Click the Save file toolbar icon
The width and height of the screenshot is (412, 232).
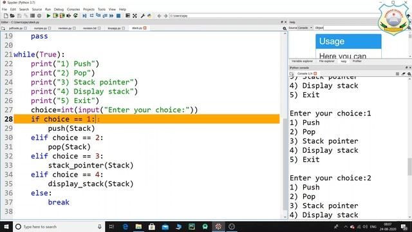(19, 15)
